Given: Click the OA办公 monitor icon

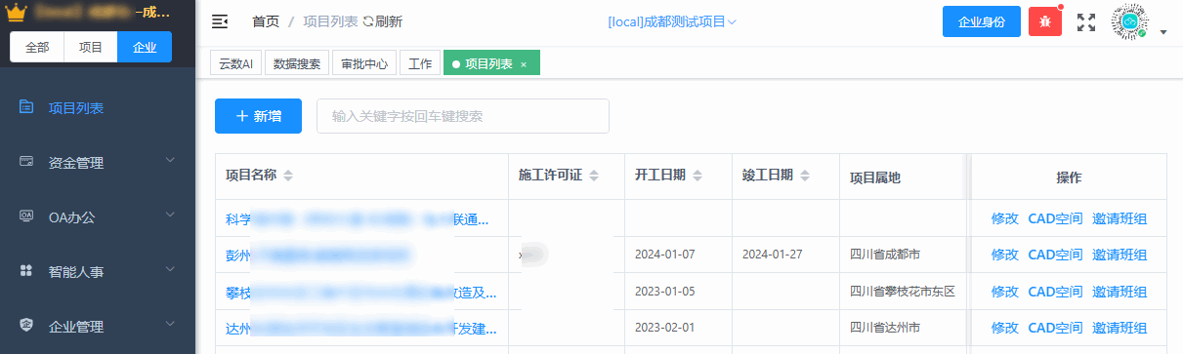Looking at the screenshot, I should tap(26, 216).
